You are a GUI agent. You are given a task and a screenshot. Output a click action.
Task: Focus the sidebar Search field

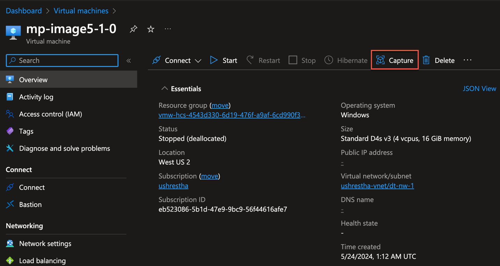(62, 60)
